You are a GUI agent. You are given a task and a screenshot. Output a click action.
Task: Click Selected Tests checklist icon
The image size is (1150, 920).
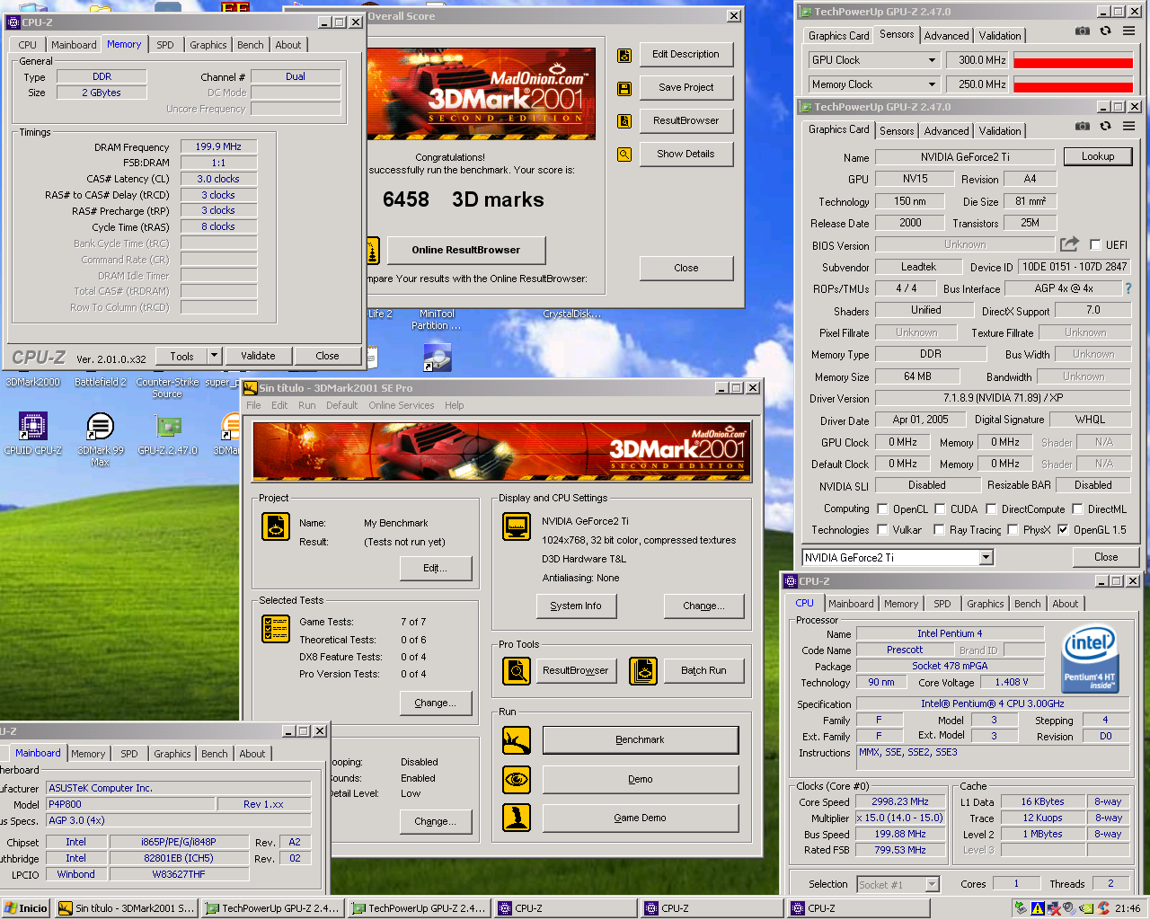click(x=276, y=629)
